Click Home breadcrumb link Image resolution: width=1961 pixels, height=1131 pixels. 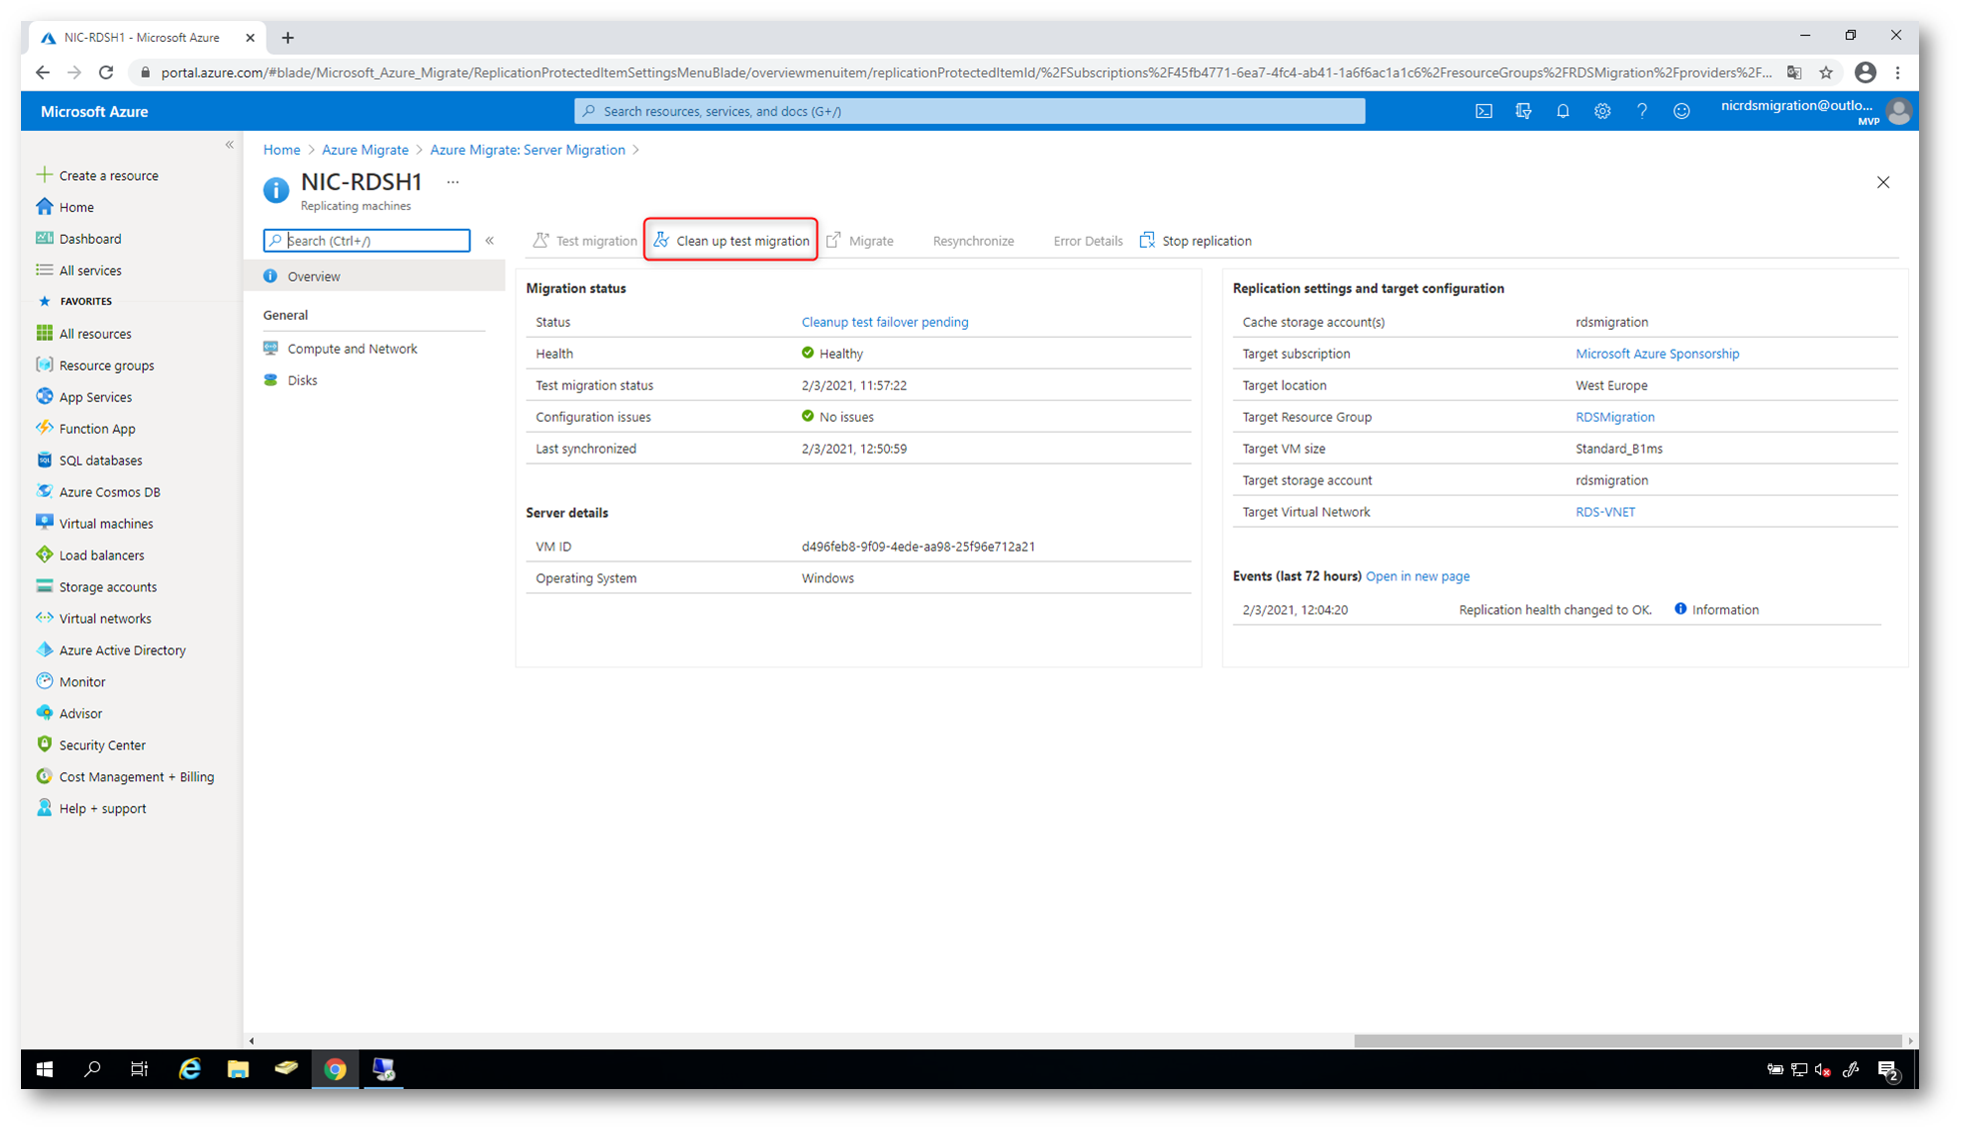(282, 150)
